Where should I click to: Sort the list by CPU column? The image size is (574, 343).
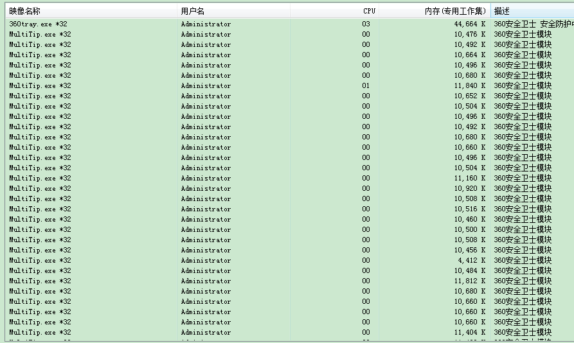pyautogui.click(x=369, y=11)
